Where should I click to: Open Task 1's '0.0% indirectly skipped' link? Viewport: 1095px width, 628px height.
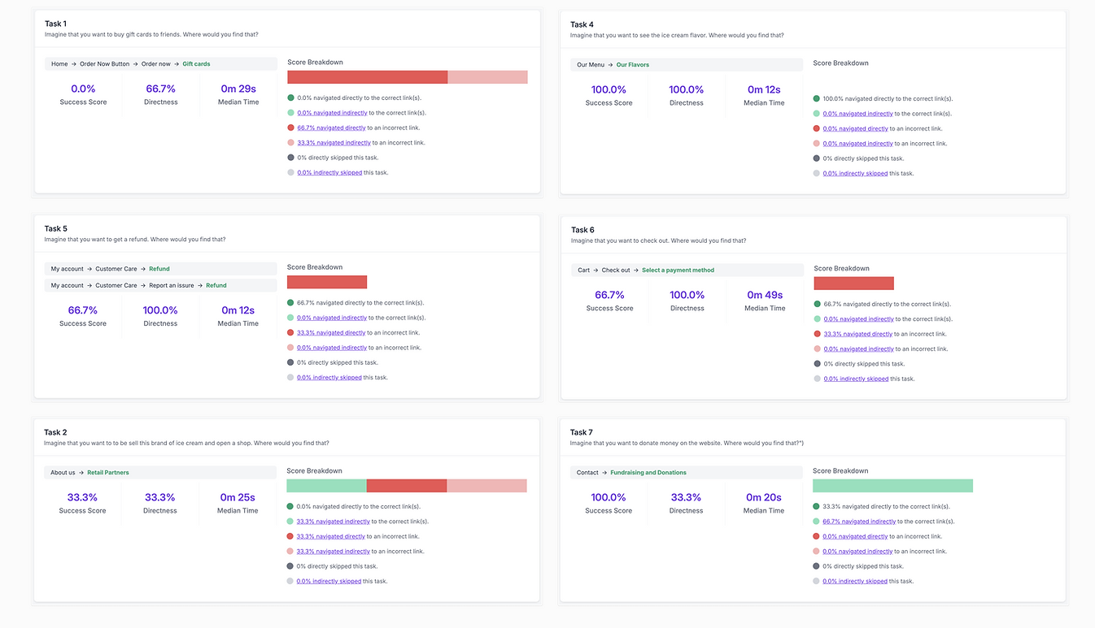329,172
